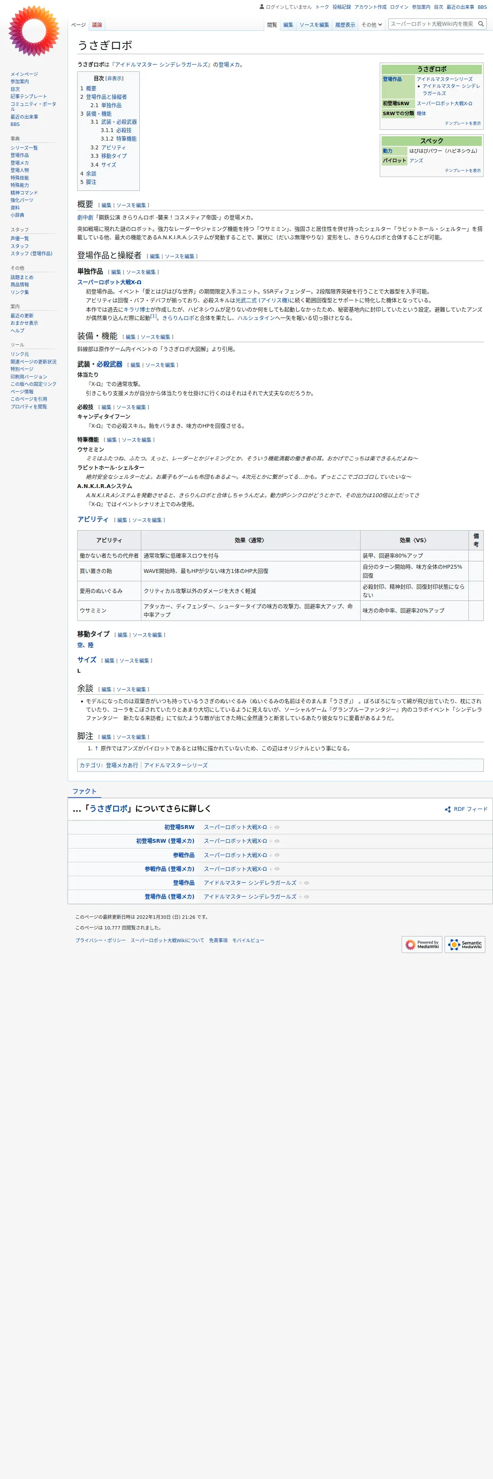This screenshot has width=493, height=1479.
Task: Select the ファクト tab
Action: [x=84, y=792]
